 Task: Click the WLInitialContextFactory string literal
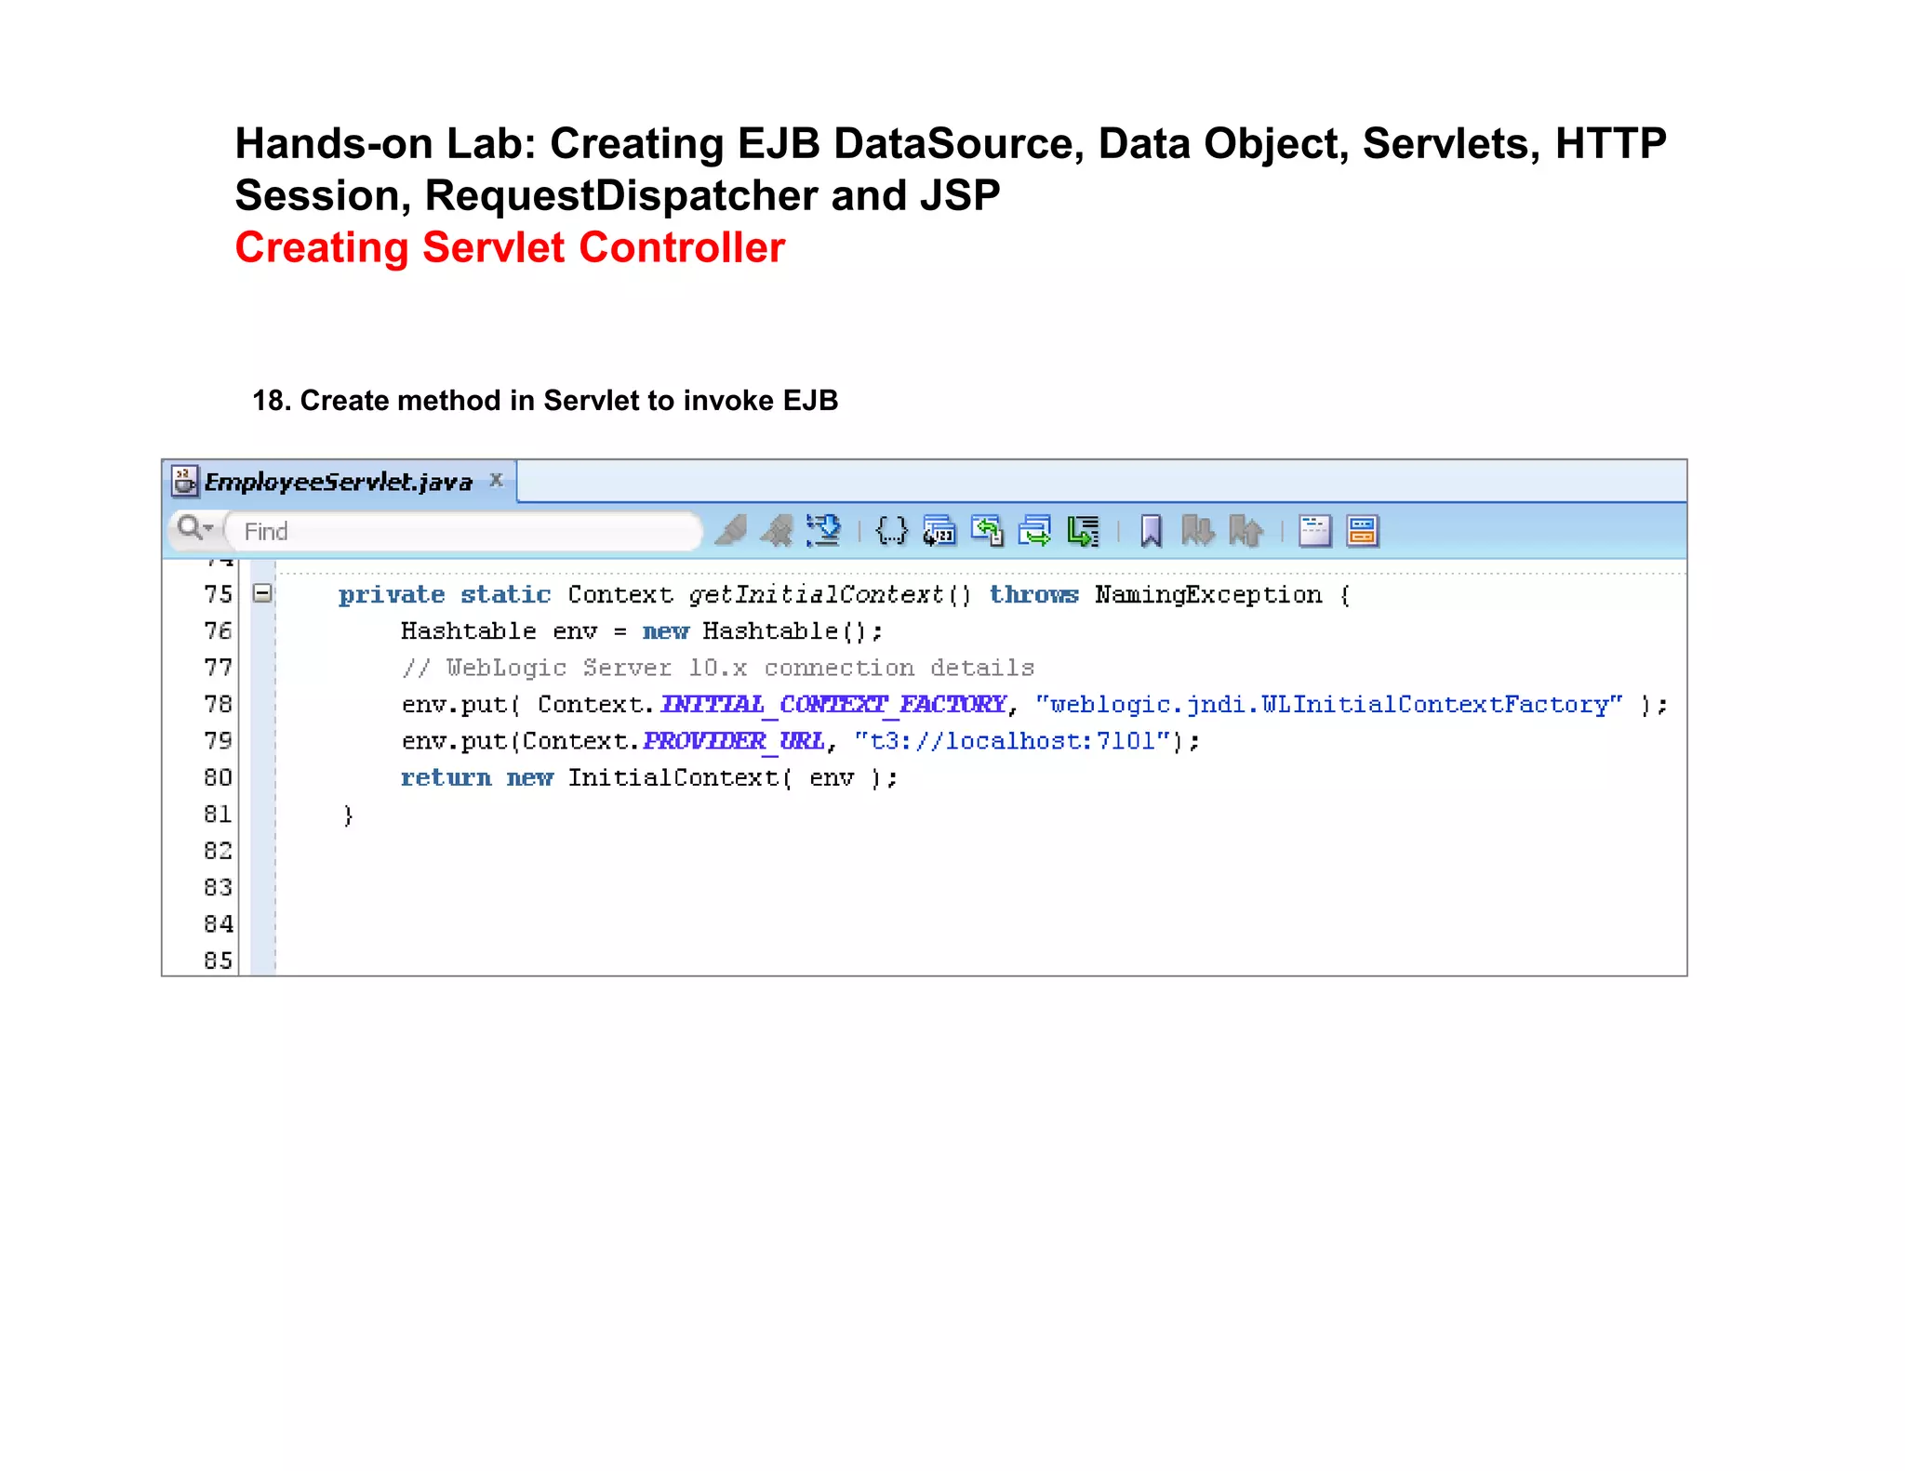1329,705
